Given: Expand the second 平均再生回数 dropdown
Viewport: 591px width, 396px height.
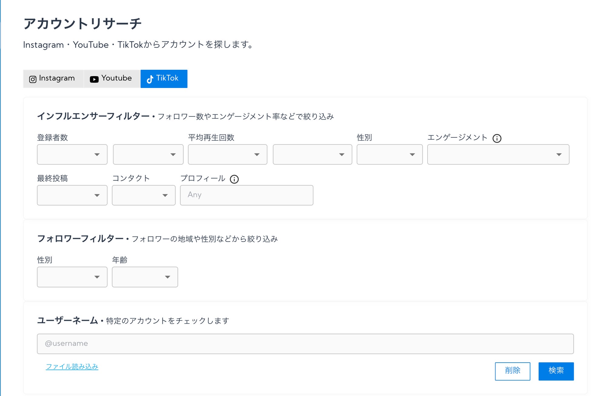Looking at the screenshot, I should pyautogui.click(x=312, y=154).
